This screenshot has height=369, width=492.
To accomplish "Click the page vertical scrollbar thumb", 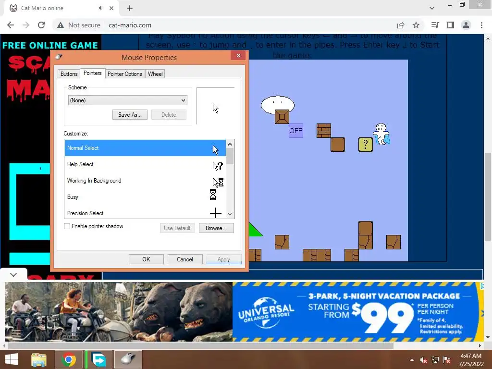I will pos(488,197).
